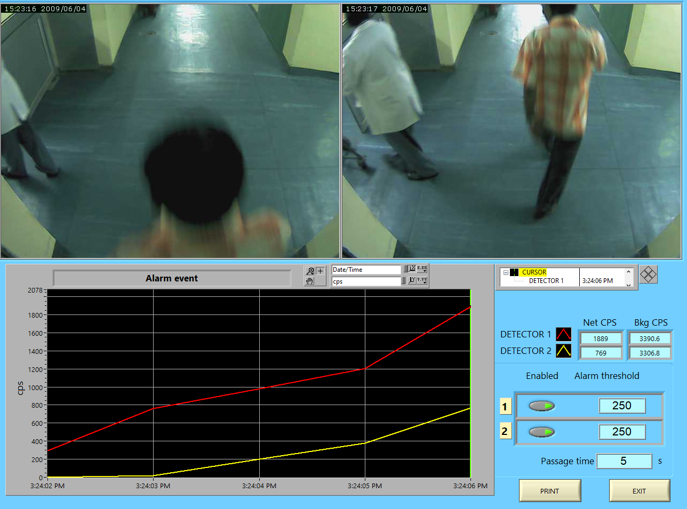Open Y-axis number format dropdown

click(x=422, y=280)
